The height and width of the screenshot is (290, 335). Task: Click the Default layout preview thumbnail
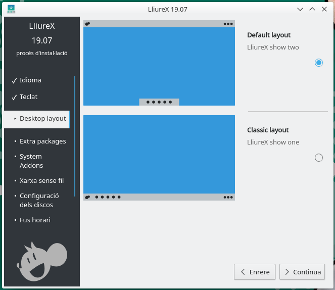click(159, 63)
